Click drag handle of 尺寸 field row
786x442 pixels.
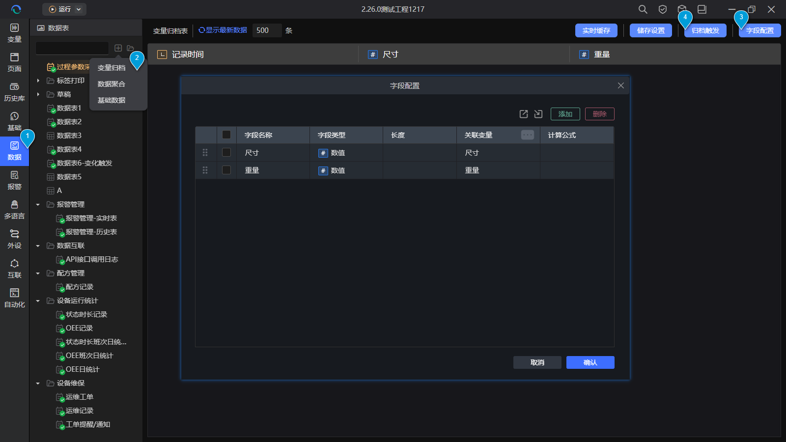[205, 153]
